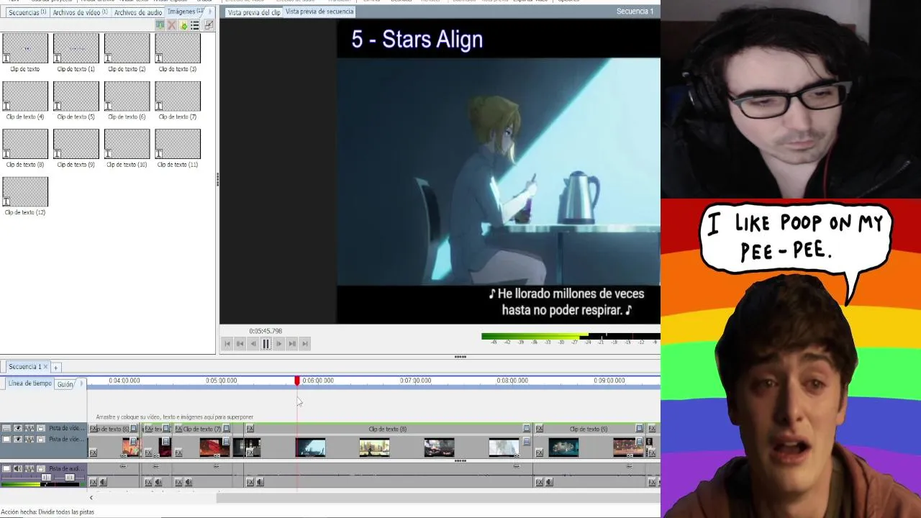Click transition icon at end of Clip de texto (9)
Image resolution: width=921 pixels, height=518 pixels.
coord(639,428)
